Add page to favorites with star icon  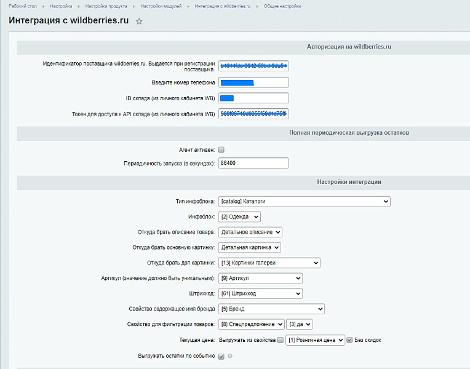(139, 22)
